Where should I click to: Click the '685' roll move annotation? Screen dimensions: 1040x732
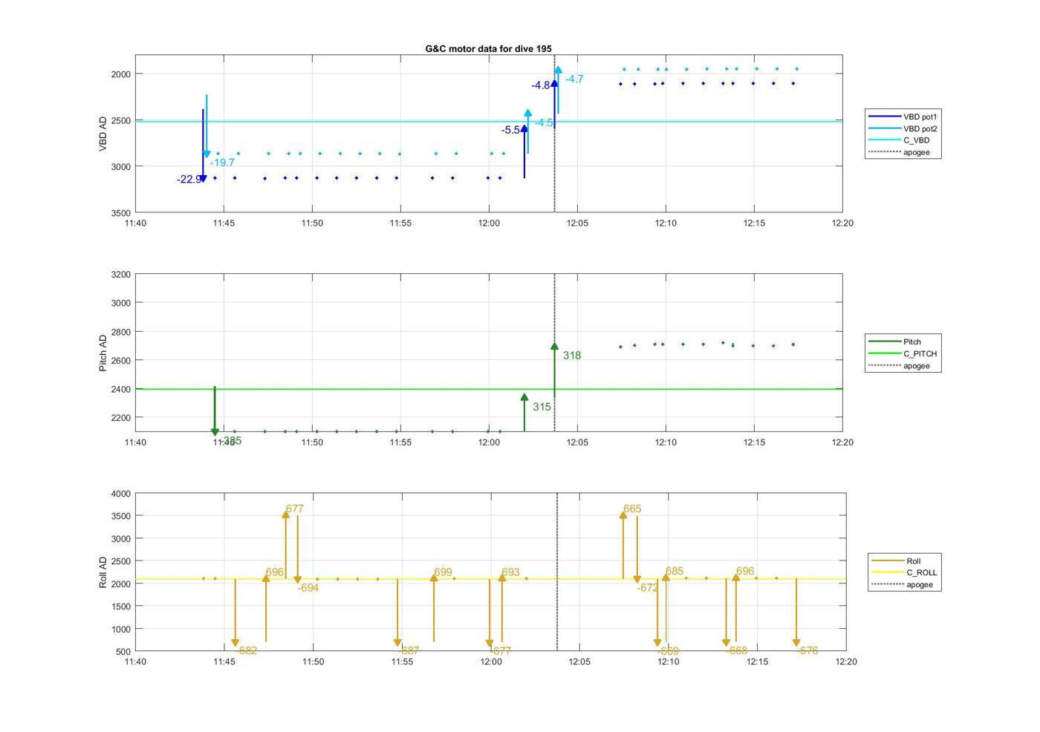[675, 571]
